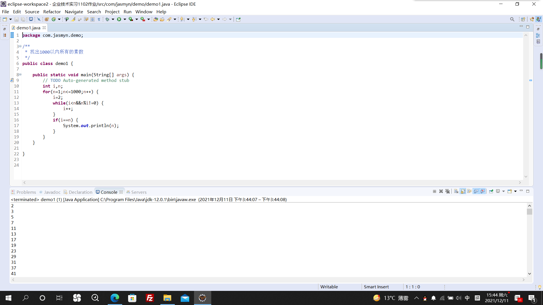Click the Debug bug icon
Screen dimensions: 543x305
pyautogui.click(x=107, y=19)
